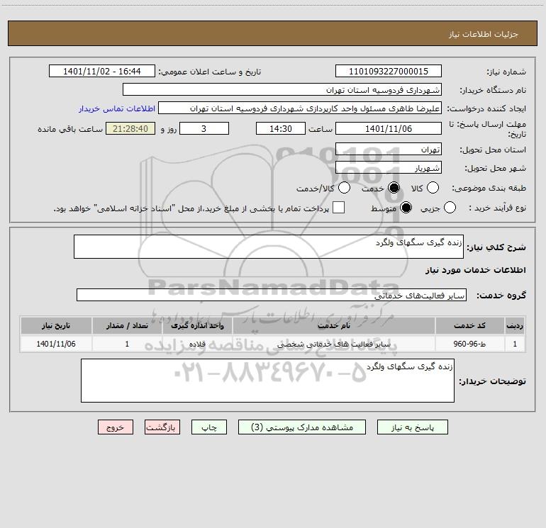This screenshot has height=528, width=546.
Task: Click the quantity cell with value 1
Action: [127, 344]
